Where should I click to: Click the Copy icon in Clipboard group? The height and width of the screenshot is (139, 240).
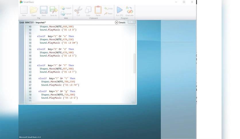(x=88, y=11)
